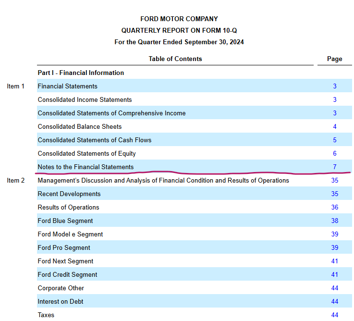Open page 3 link for Financial Statements

click(x=335, y=86)
